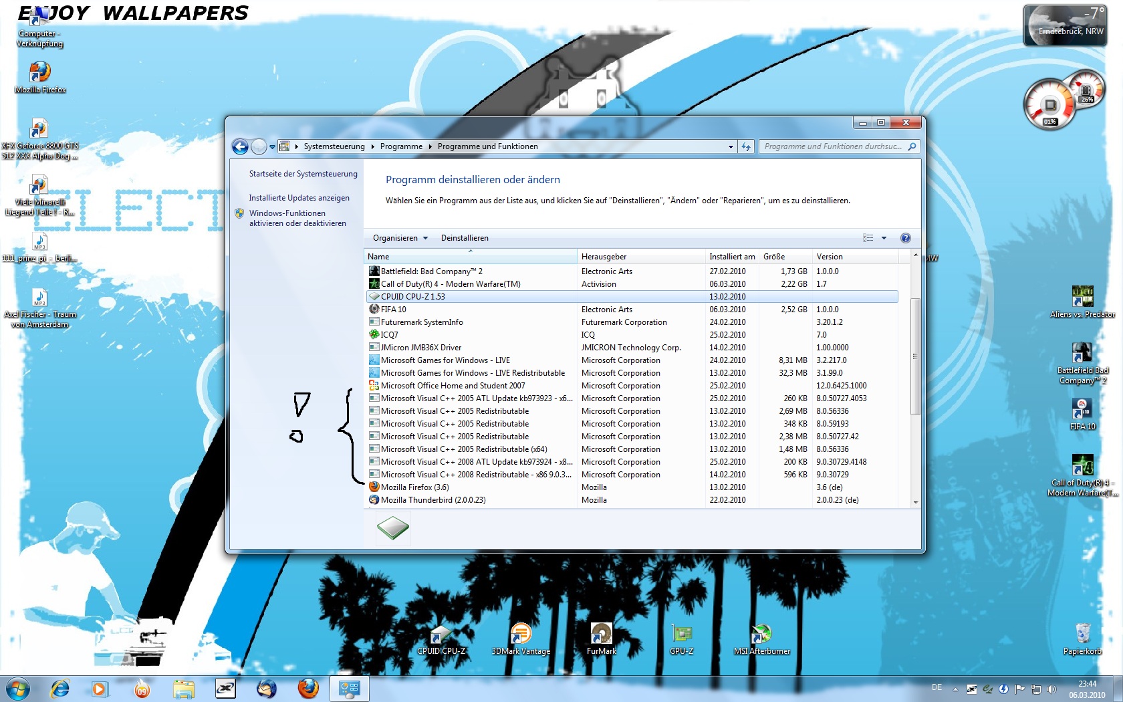Screen dimensions: 1123x702
Task: Select Futuremark SystemInfo in the list
Action: [x=632, y=322]
